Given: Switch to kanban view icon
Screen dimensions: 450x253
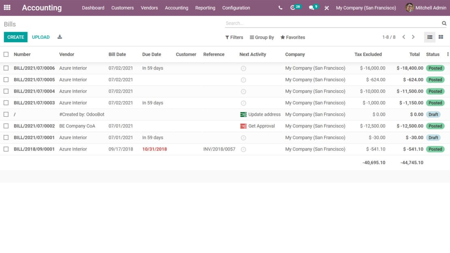Looking at the screenshot, I should pyautogui.click(x=441, y=37).
